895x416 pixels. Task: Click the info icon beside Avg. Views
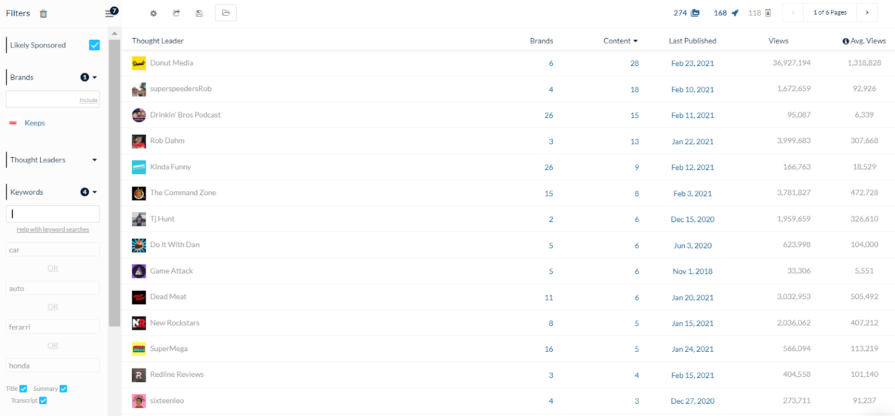click(846, 41)
